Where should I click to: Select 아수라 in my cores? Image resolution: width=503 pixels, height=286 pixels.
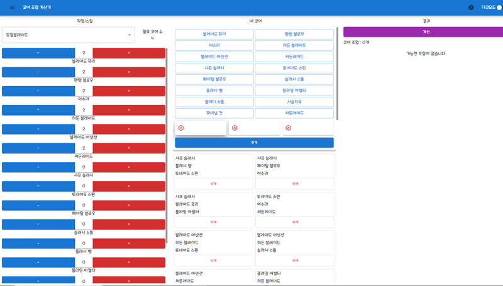214,45
